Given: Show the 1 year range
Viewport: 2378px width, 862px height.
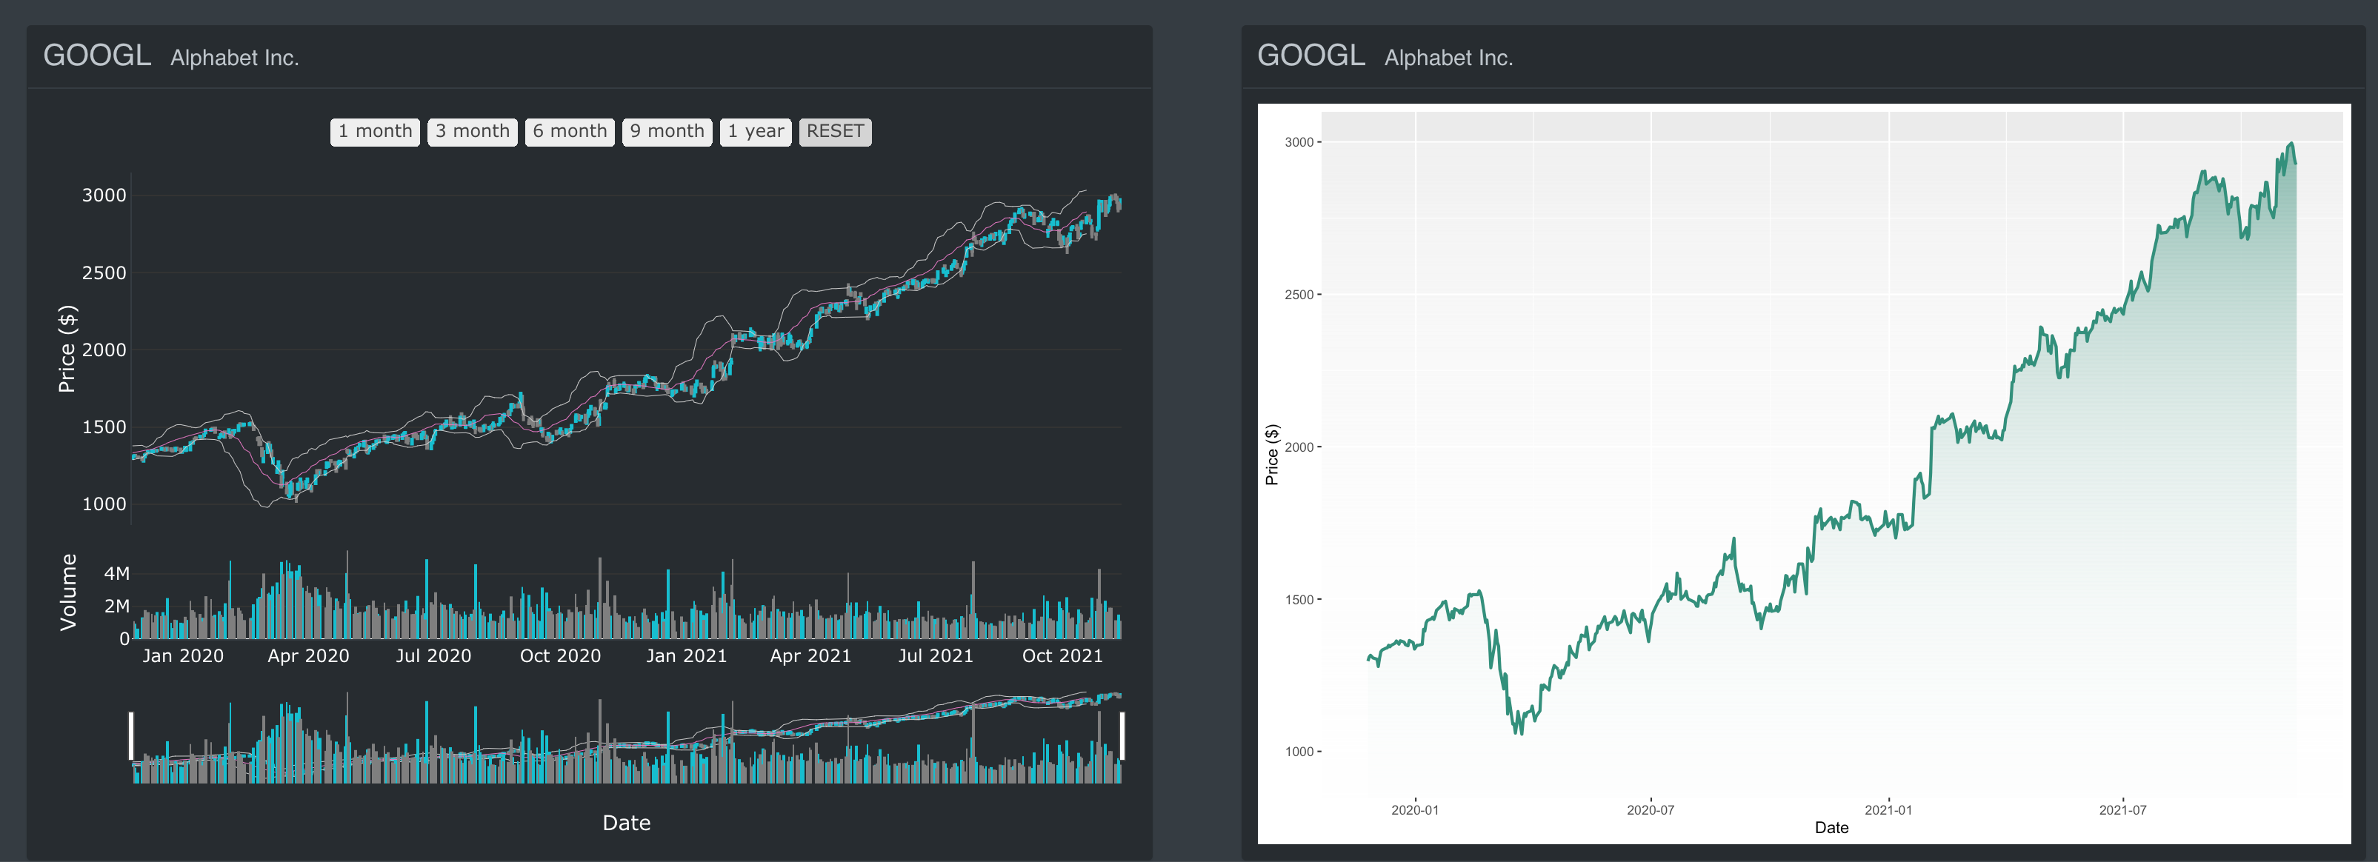Looking at the screenshot, I should click(755, 131).
